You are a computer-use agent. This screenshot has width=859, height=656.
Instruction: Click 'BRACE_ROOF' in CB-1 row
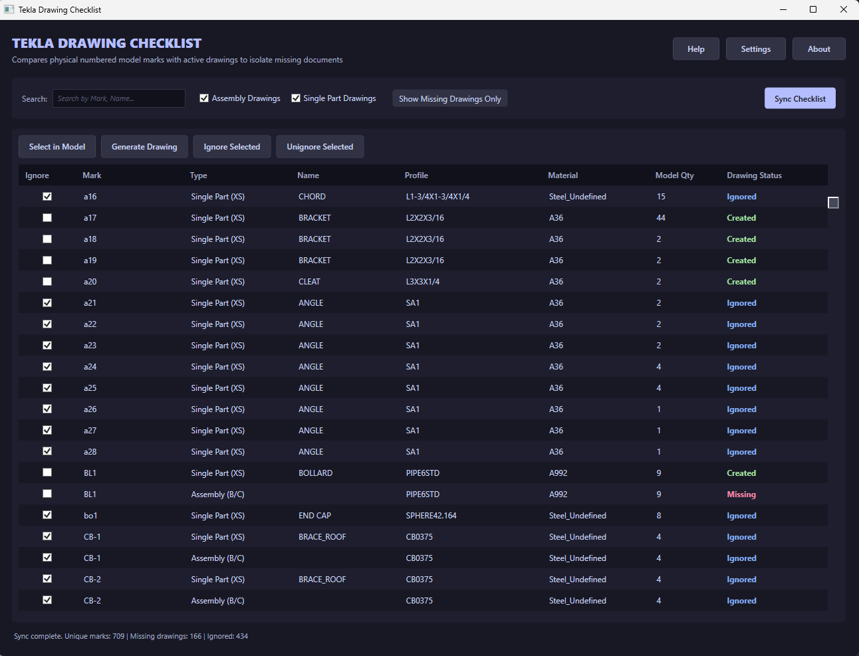pyautogui.click(x=322, y=537)
